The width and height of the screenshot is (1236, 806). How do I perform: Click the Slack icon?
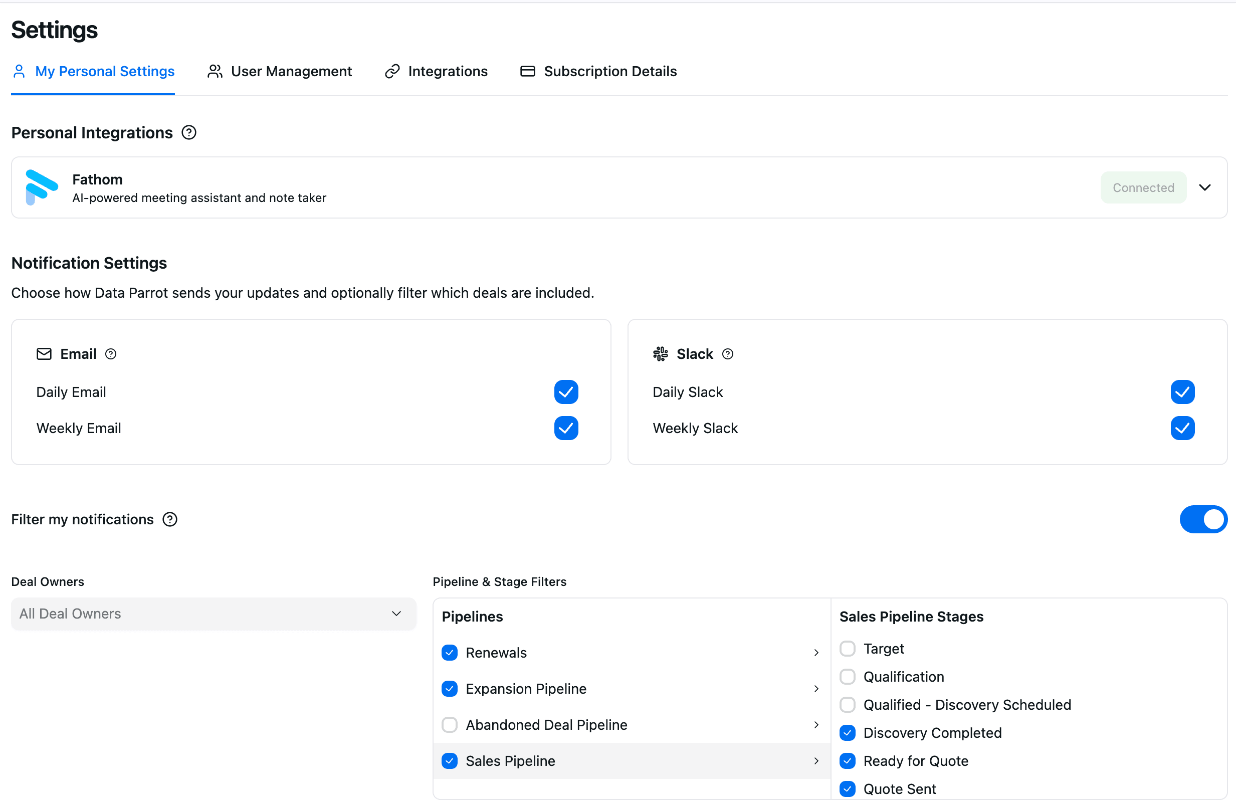coord(660,354)
